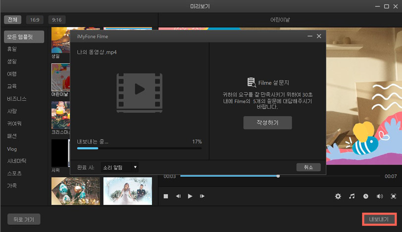The image size is (402, 232).
Task: Open the 여행 template category
Action: [12, 74]
